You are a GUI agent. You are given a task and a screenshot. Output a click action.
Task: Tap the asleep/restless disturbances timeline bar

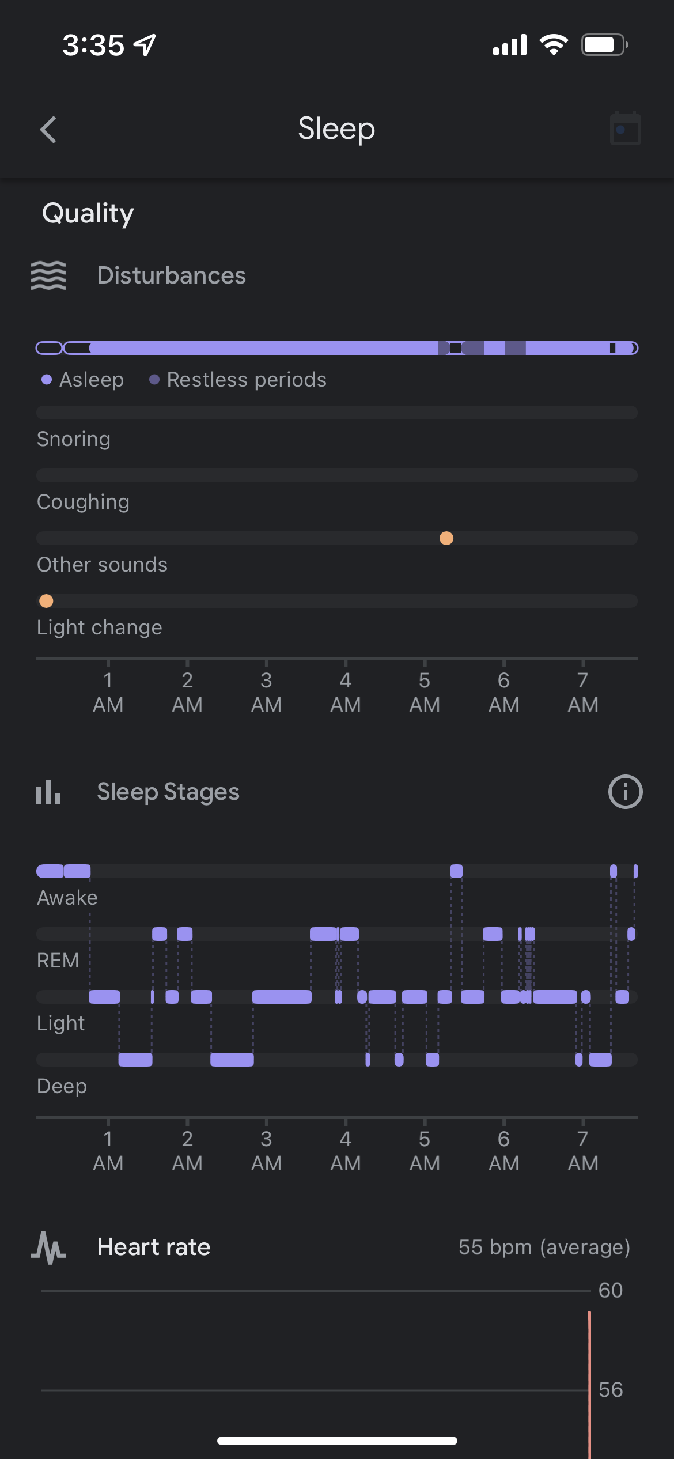337,348
